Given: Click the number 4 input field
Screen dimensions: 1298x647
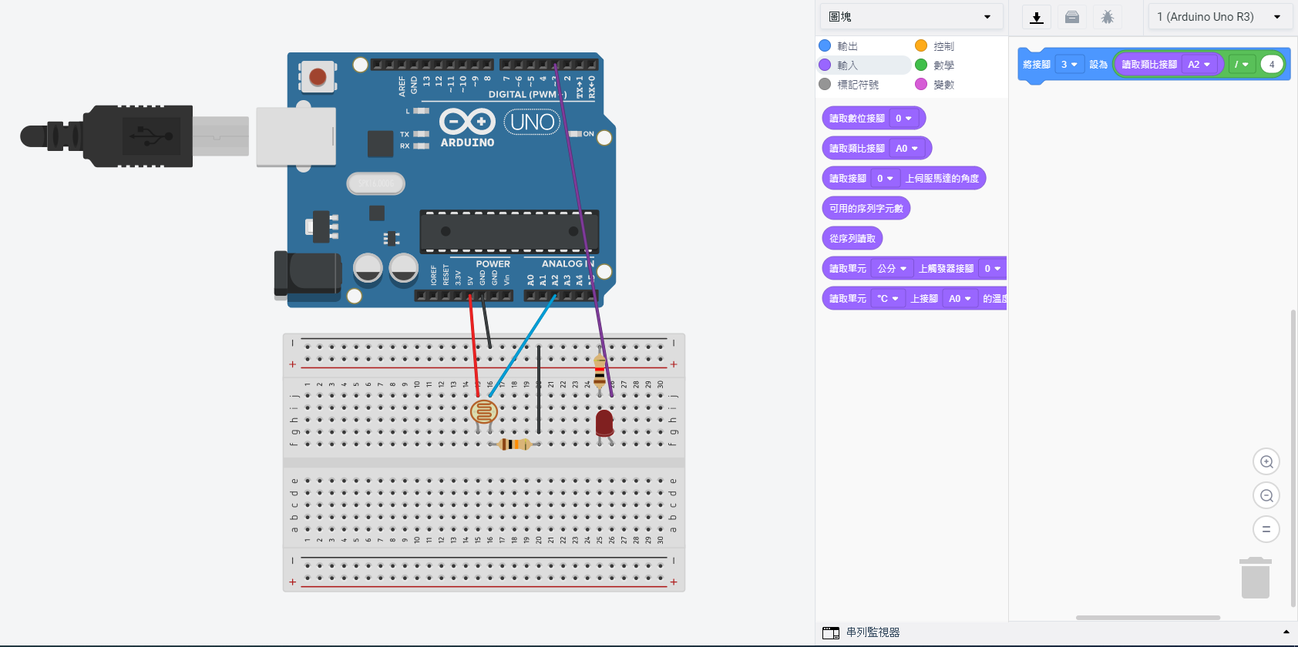Looking at the screenshot, I should 1272,65.
